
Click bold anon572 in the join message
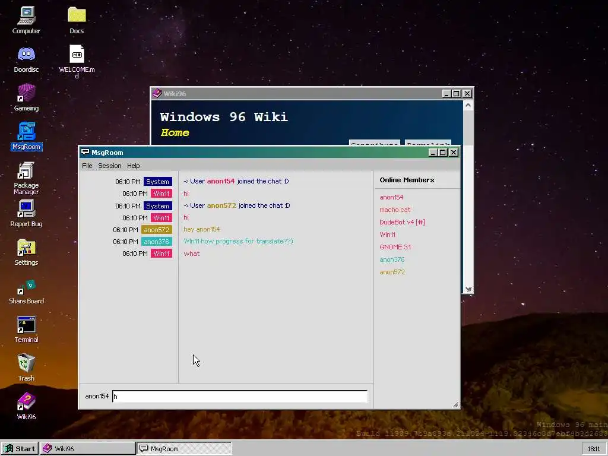[221, 205]
